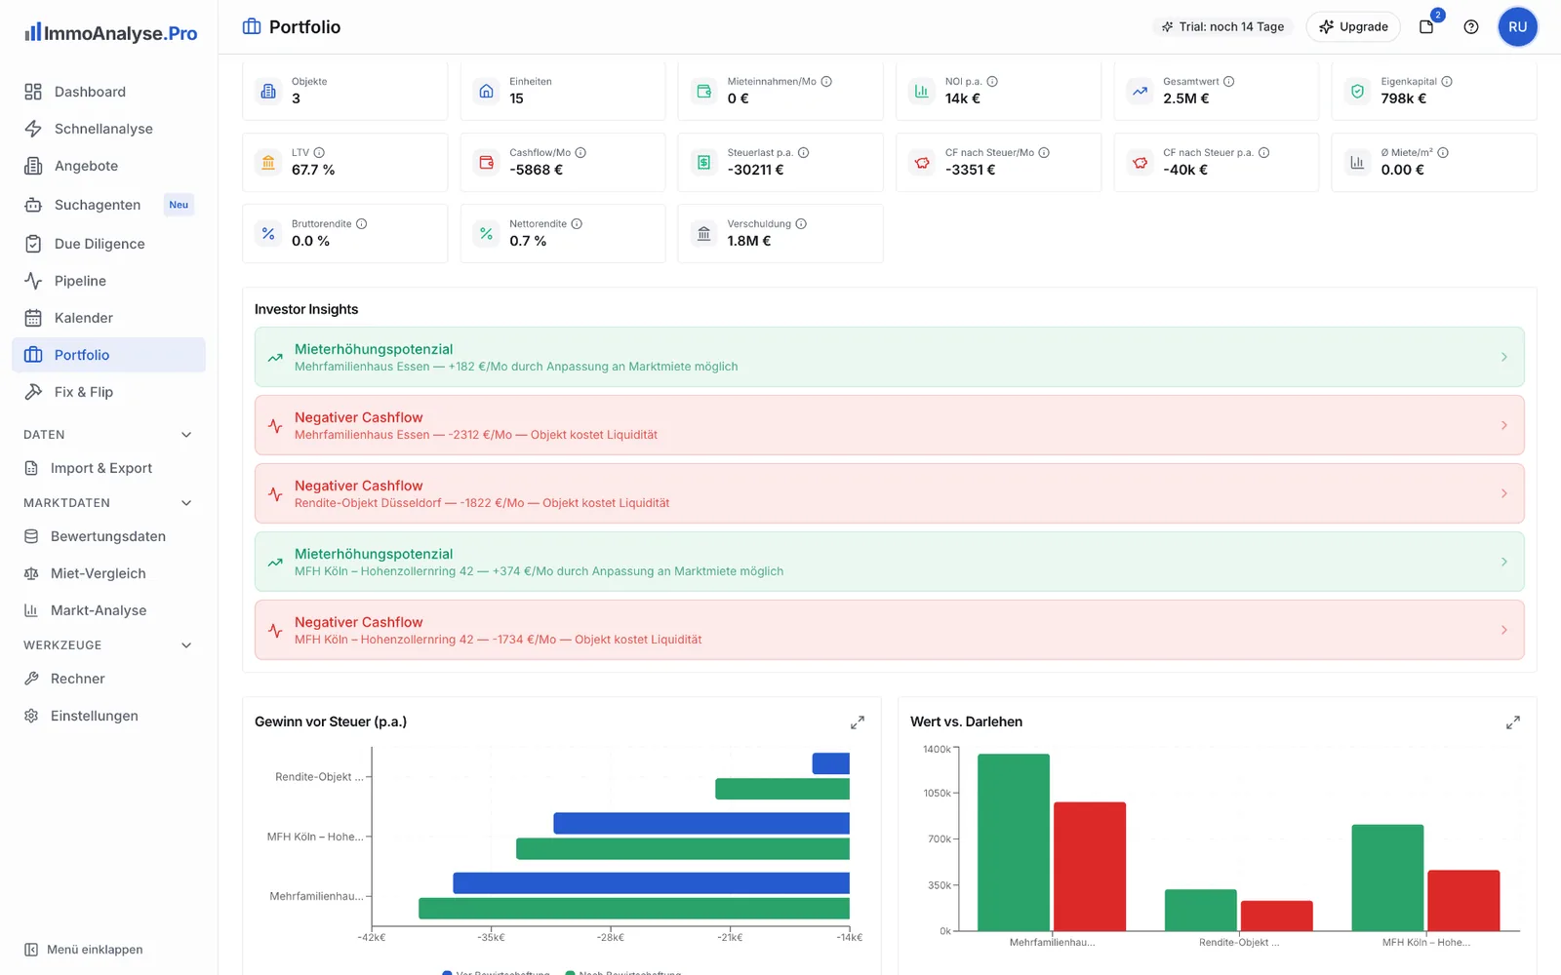This screenshot has width=1561, height=975.
Task: Click Menü einklappen to collapse sidebar
Action: (x=84, y=950)
